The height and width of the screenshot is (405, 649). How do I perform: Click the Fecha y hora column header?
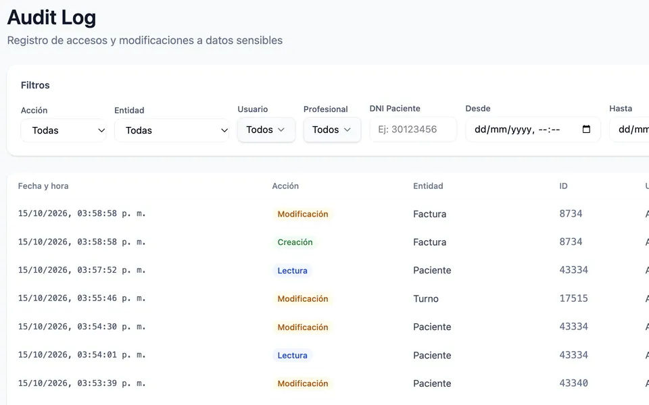click(x=43, y=186)
